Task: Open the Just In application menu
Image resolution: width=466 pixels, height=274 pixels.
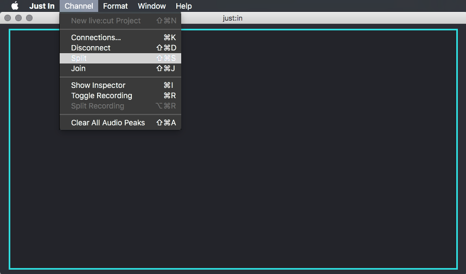Action: point(42,6)
